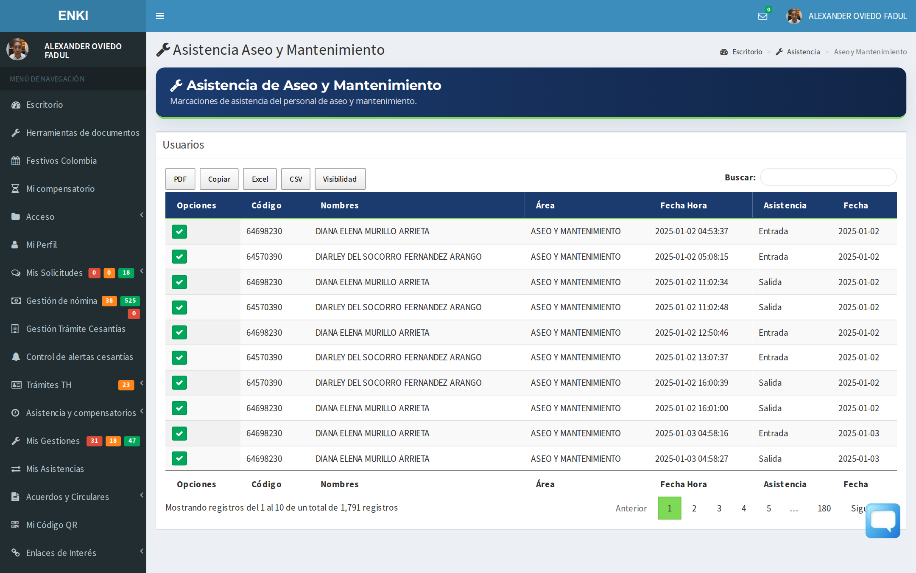916x573 pixels.
Task: Click the calendar icon beside Festivos Colombia
Action: pos(16,161)
